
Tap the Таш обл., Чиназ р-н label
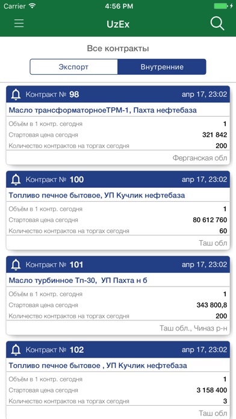coord(193,328)
